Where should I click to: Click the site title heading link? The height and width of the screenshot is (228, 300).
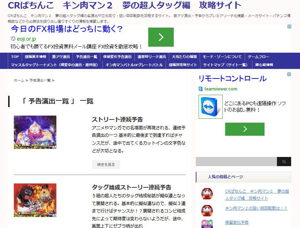point(124,5)
